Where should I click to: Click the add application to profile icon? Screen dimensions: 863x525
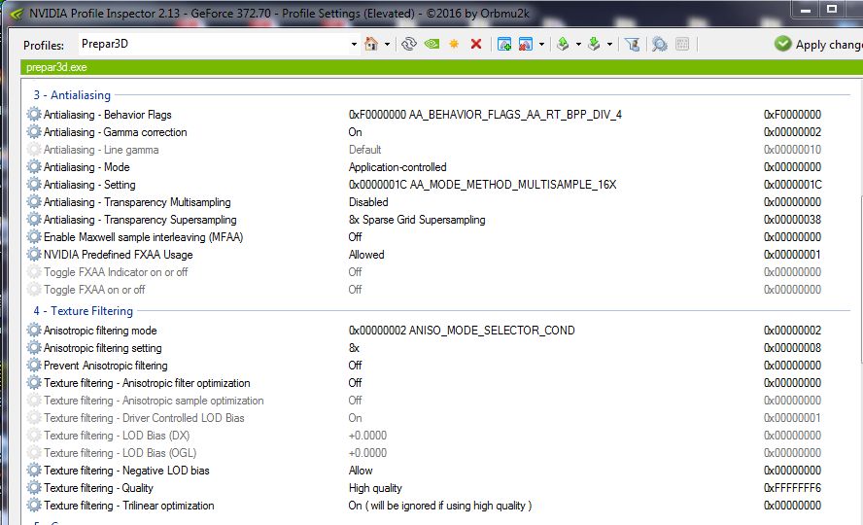point(504,44)
